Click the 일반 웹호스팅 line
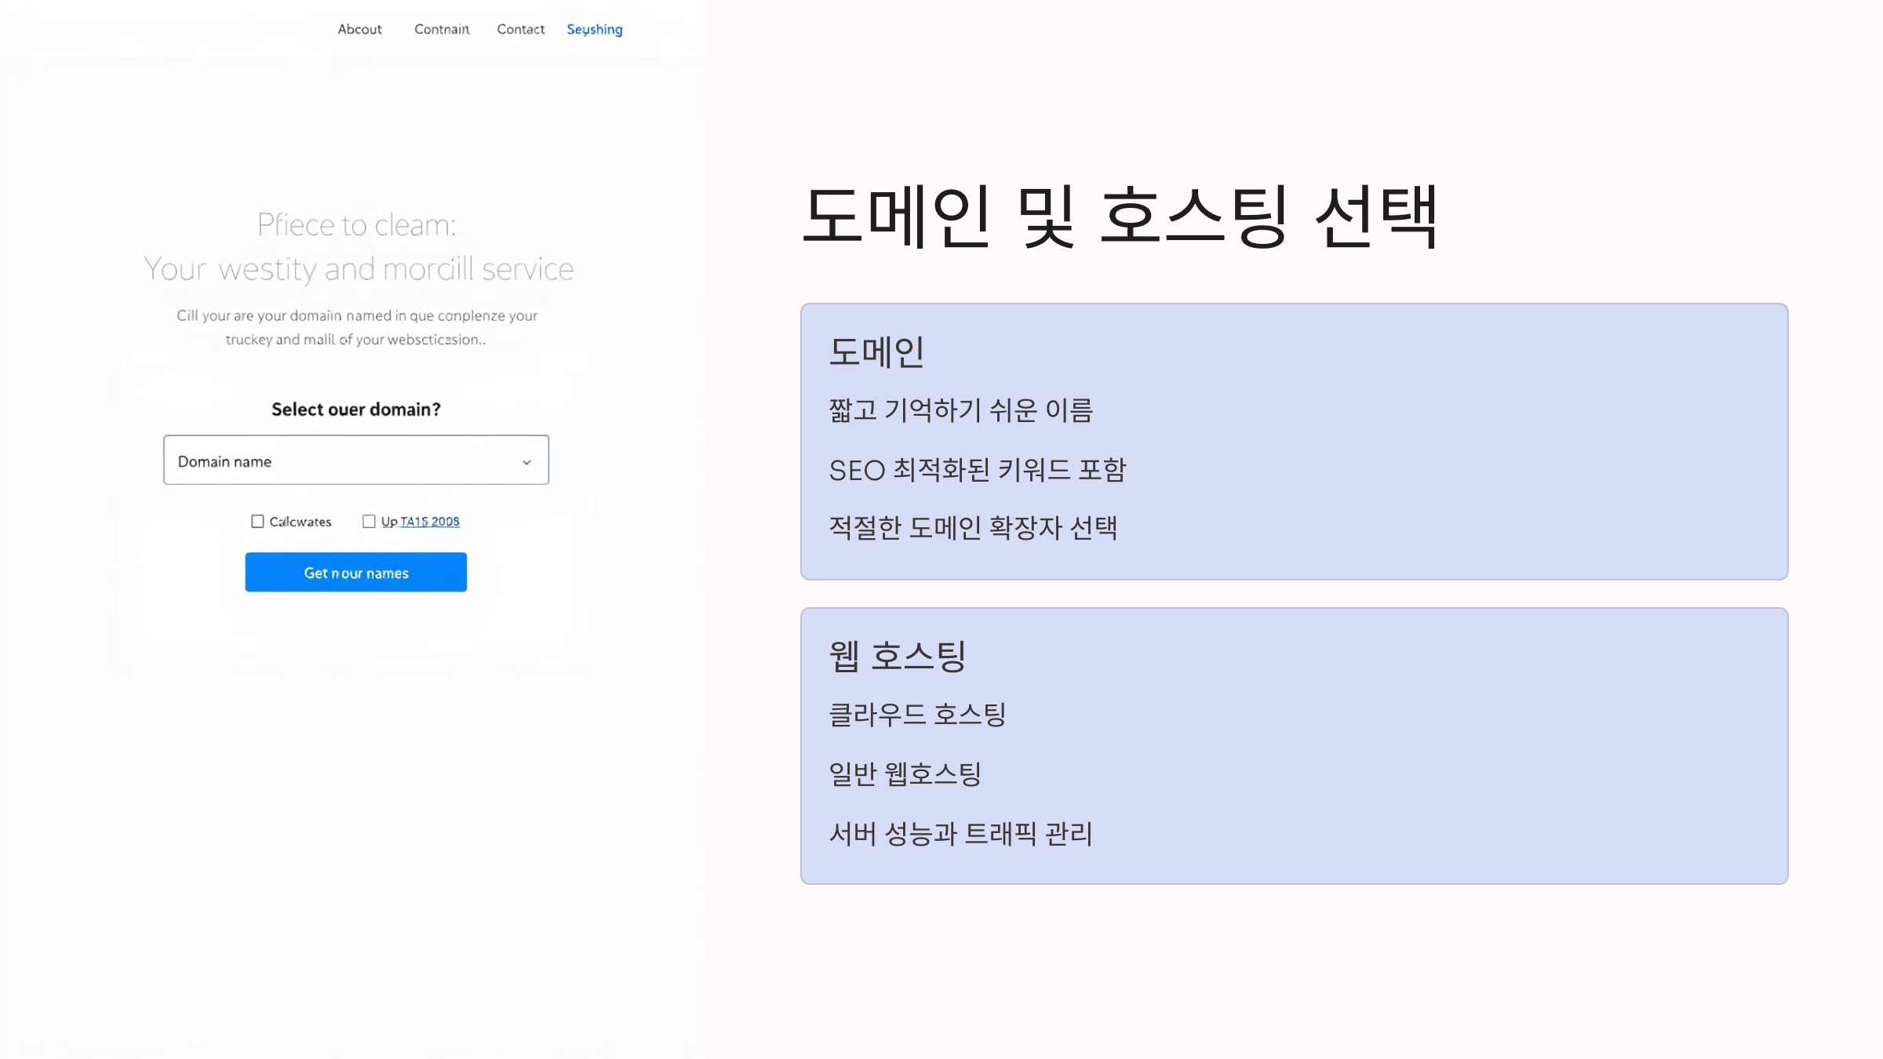 [x=905, y=773]
